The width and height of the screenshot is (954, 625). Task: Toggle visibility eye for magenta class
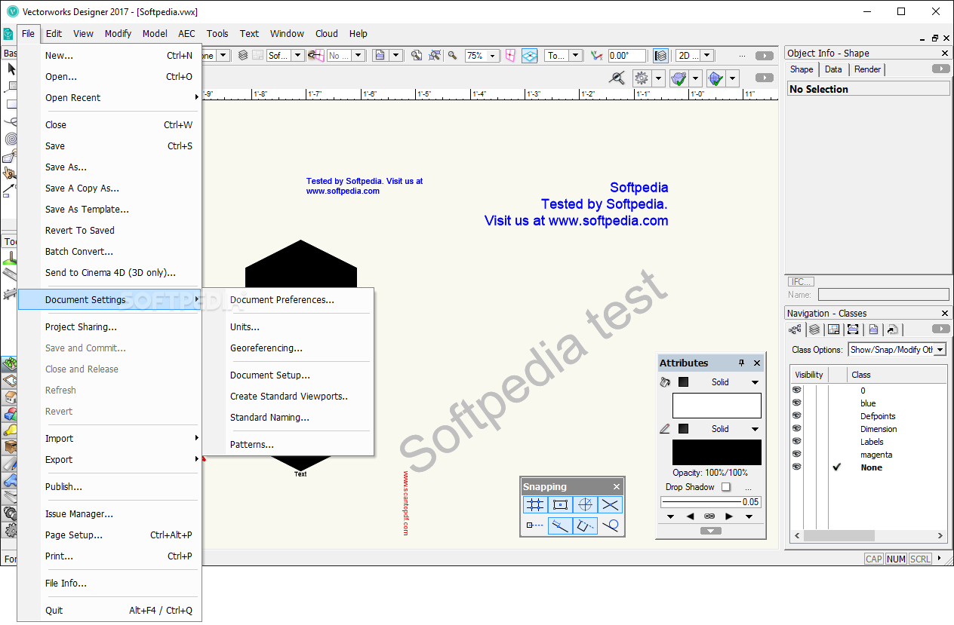pyautogui.click(x=796, y=455)
